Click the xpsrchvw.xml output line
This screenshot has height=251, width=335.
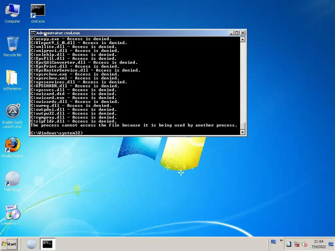[x=75, y=78]
